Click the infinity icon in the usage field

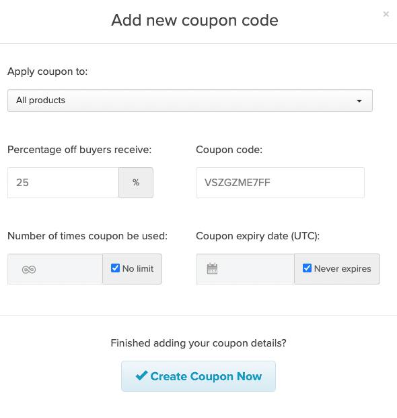point(29,270)
